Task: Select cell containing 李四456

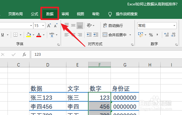Action: [48, 106]
